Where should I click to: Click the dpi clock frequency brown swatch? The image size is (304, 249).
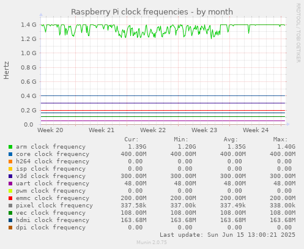coord(10,228)
